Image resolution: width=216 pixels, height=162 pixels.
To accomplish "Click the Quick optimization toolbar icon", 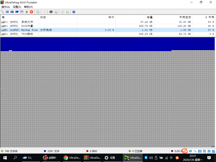I will [x=12, y=12].
